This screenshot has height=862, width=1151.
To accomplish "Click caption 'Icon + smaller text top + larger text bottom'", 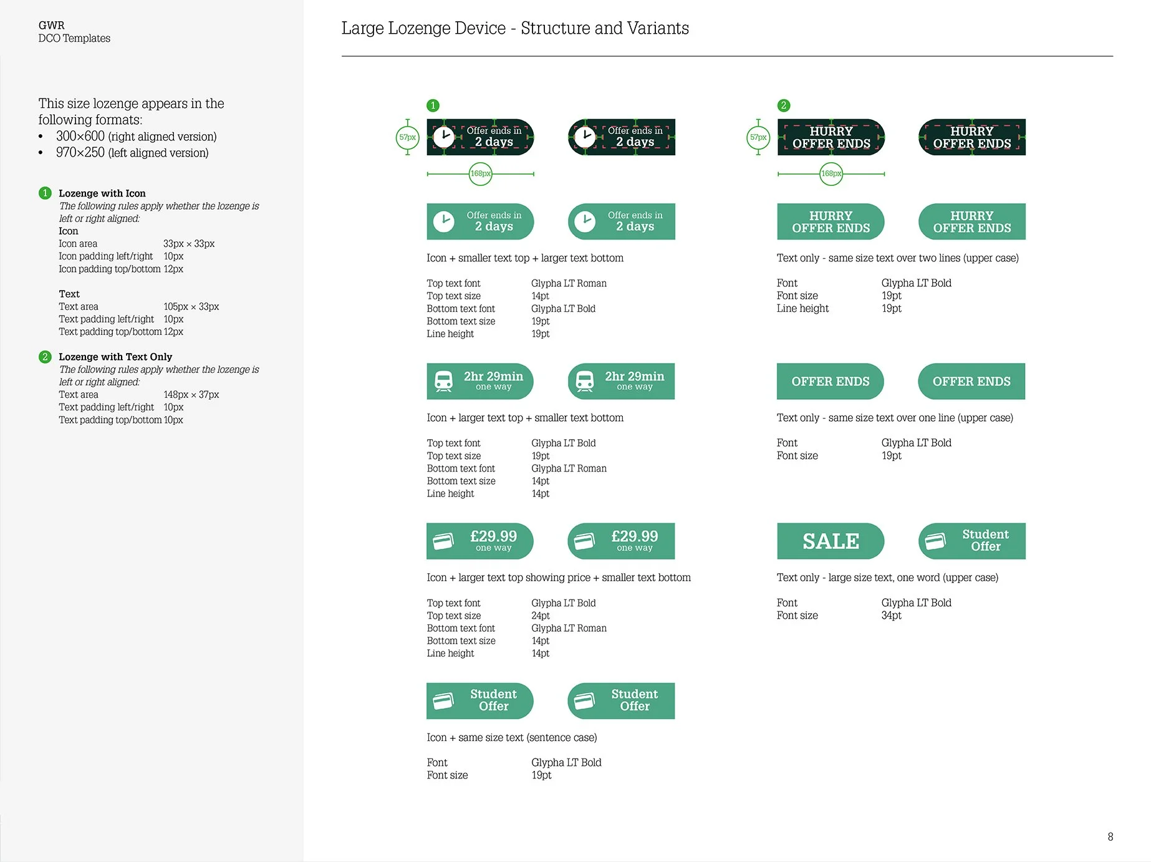I will pyautogui.click(x=525, y=258).
